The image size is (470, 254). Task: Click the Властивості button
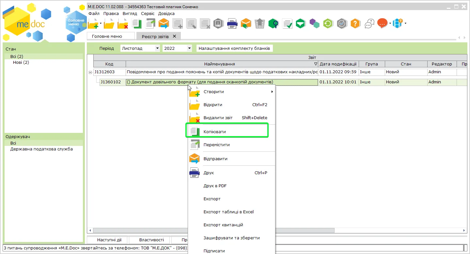pos(150,240)
